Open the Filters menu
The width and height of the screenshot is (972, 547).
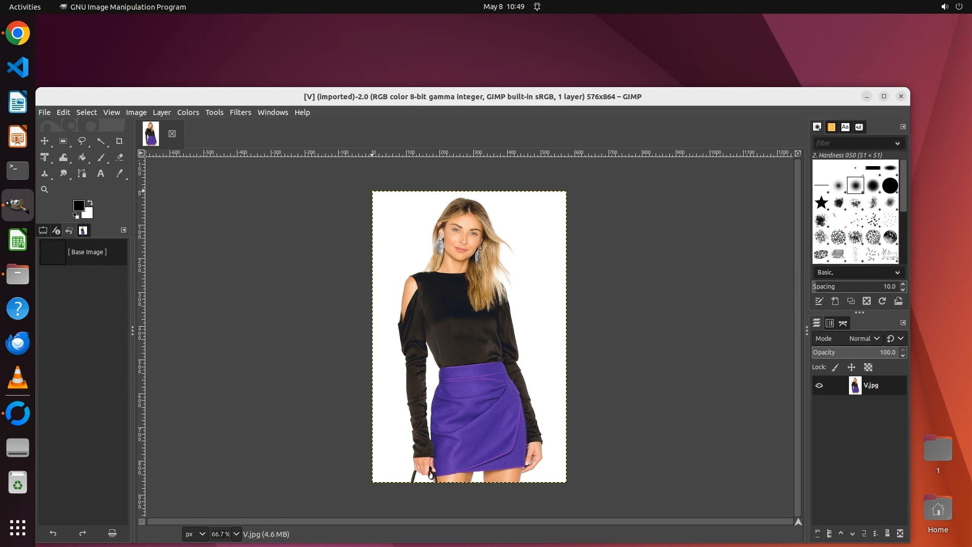pos(240,112)
